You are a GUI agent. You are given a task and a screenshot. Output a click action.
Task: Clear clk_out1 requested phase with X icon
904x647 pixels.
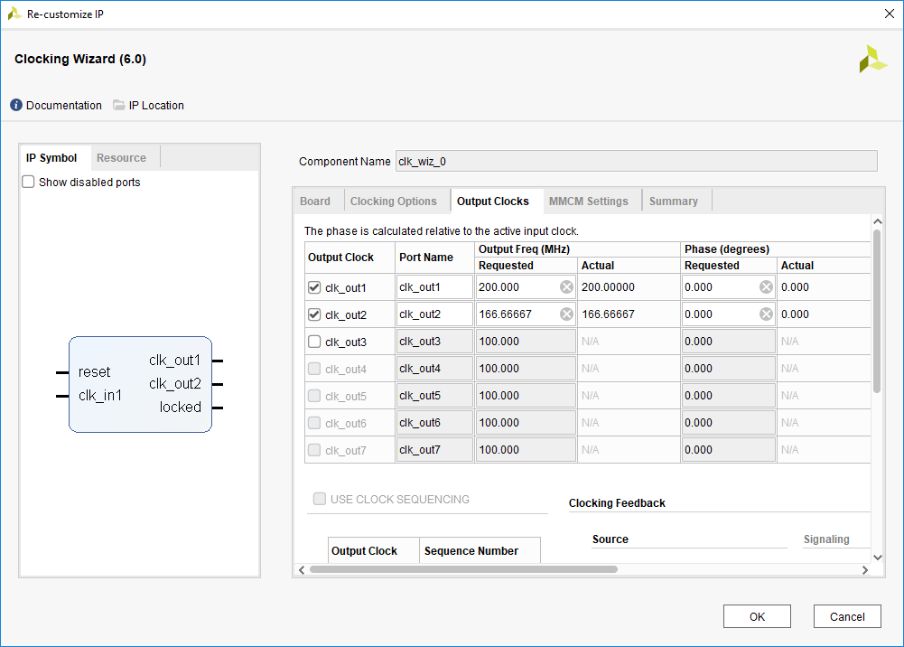point(766,287)
